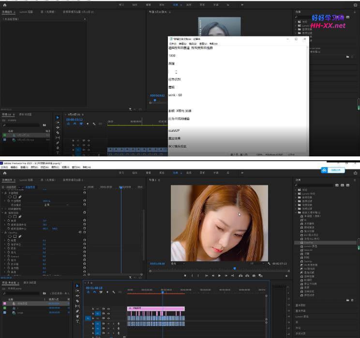Click Play in the main Program monitor
The width and height of the screenshot is (360, 338).
click(219, 276)
